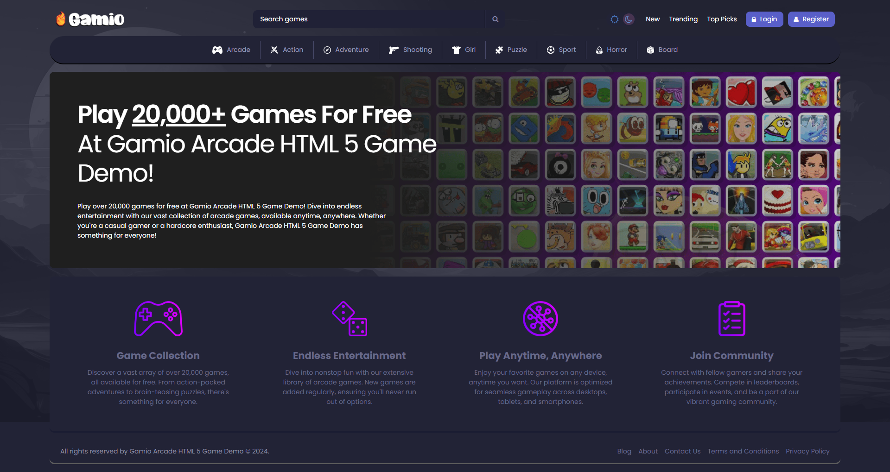Open the red heart game thumbnail
890x472 pixels.
point(741,92)
